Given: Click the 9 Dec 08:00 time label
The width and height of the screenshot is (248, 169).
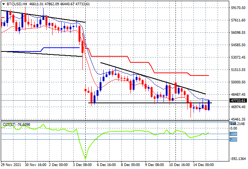Looking at the screenshot, I should pos(154,165).
